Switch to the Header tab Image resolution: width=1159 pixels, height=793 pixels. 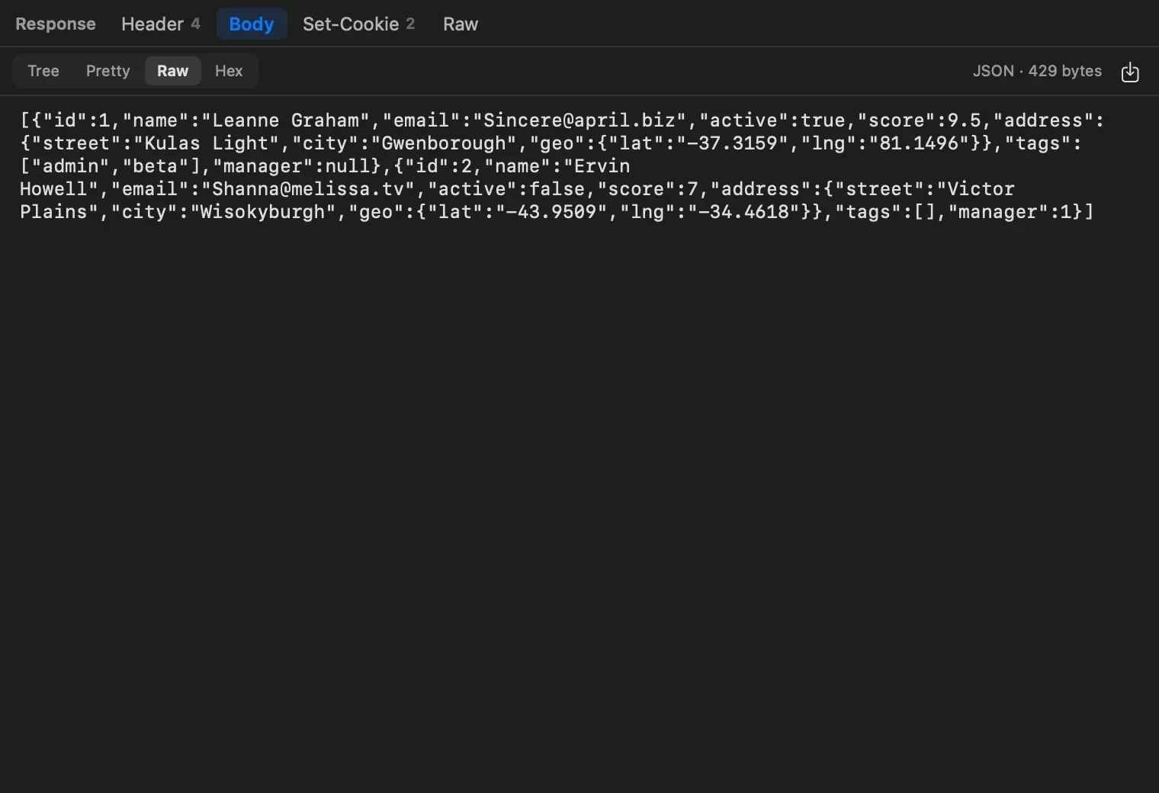pos(161,24)
